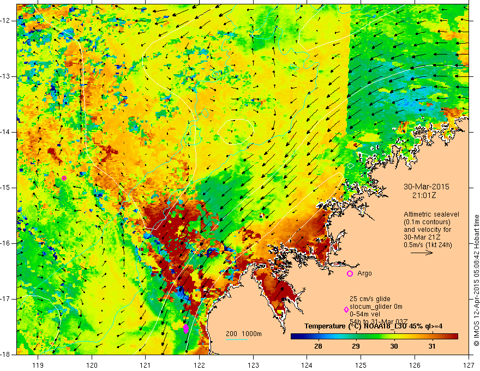Click the longitude axis label 119
The width and height of the screenshot is (480, 371).
[x=38, y=365]
